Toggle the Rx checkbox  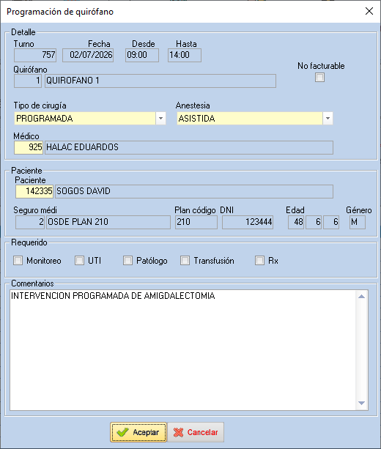(259, 261)
